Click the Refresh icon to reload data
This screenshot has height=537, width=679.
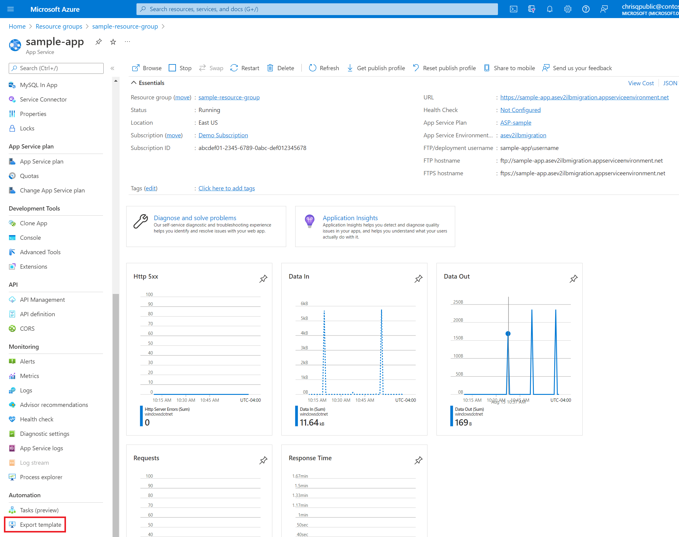tap(312, 67)
